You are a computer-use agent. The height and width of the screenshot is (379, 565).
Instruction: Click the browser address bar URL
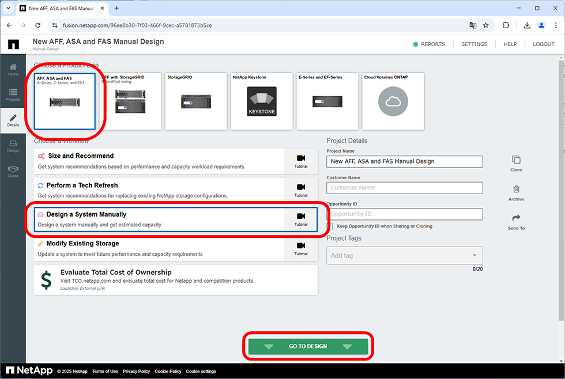[137, 25]
